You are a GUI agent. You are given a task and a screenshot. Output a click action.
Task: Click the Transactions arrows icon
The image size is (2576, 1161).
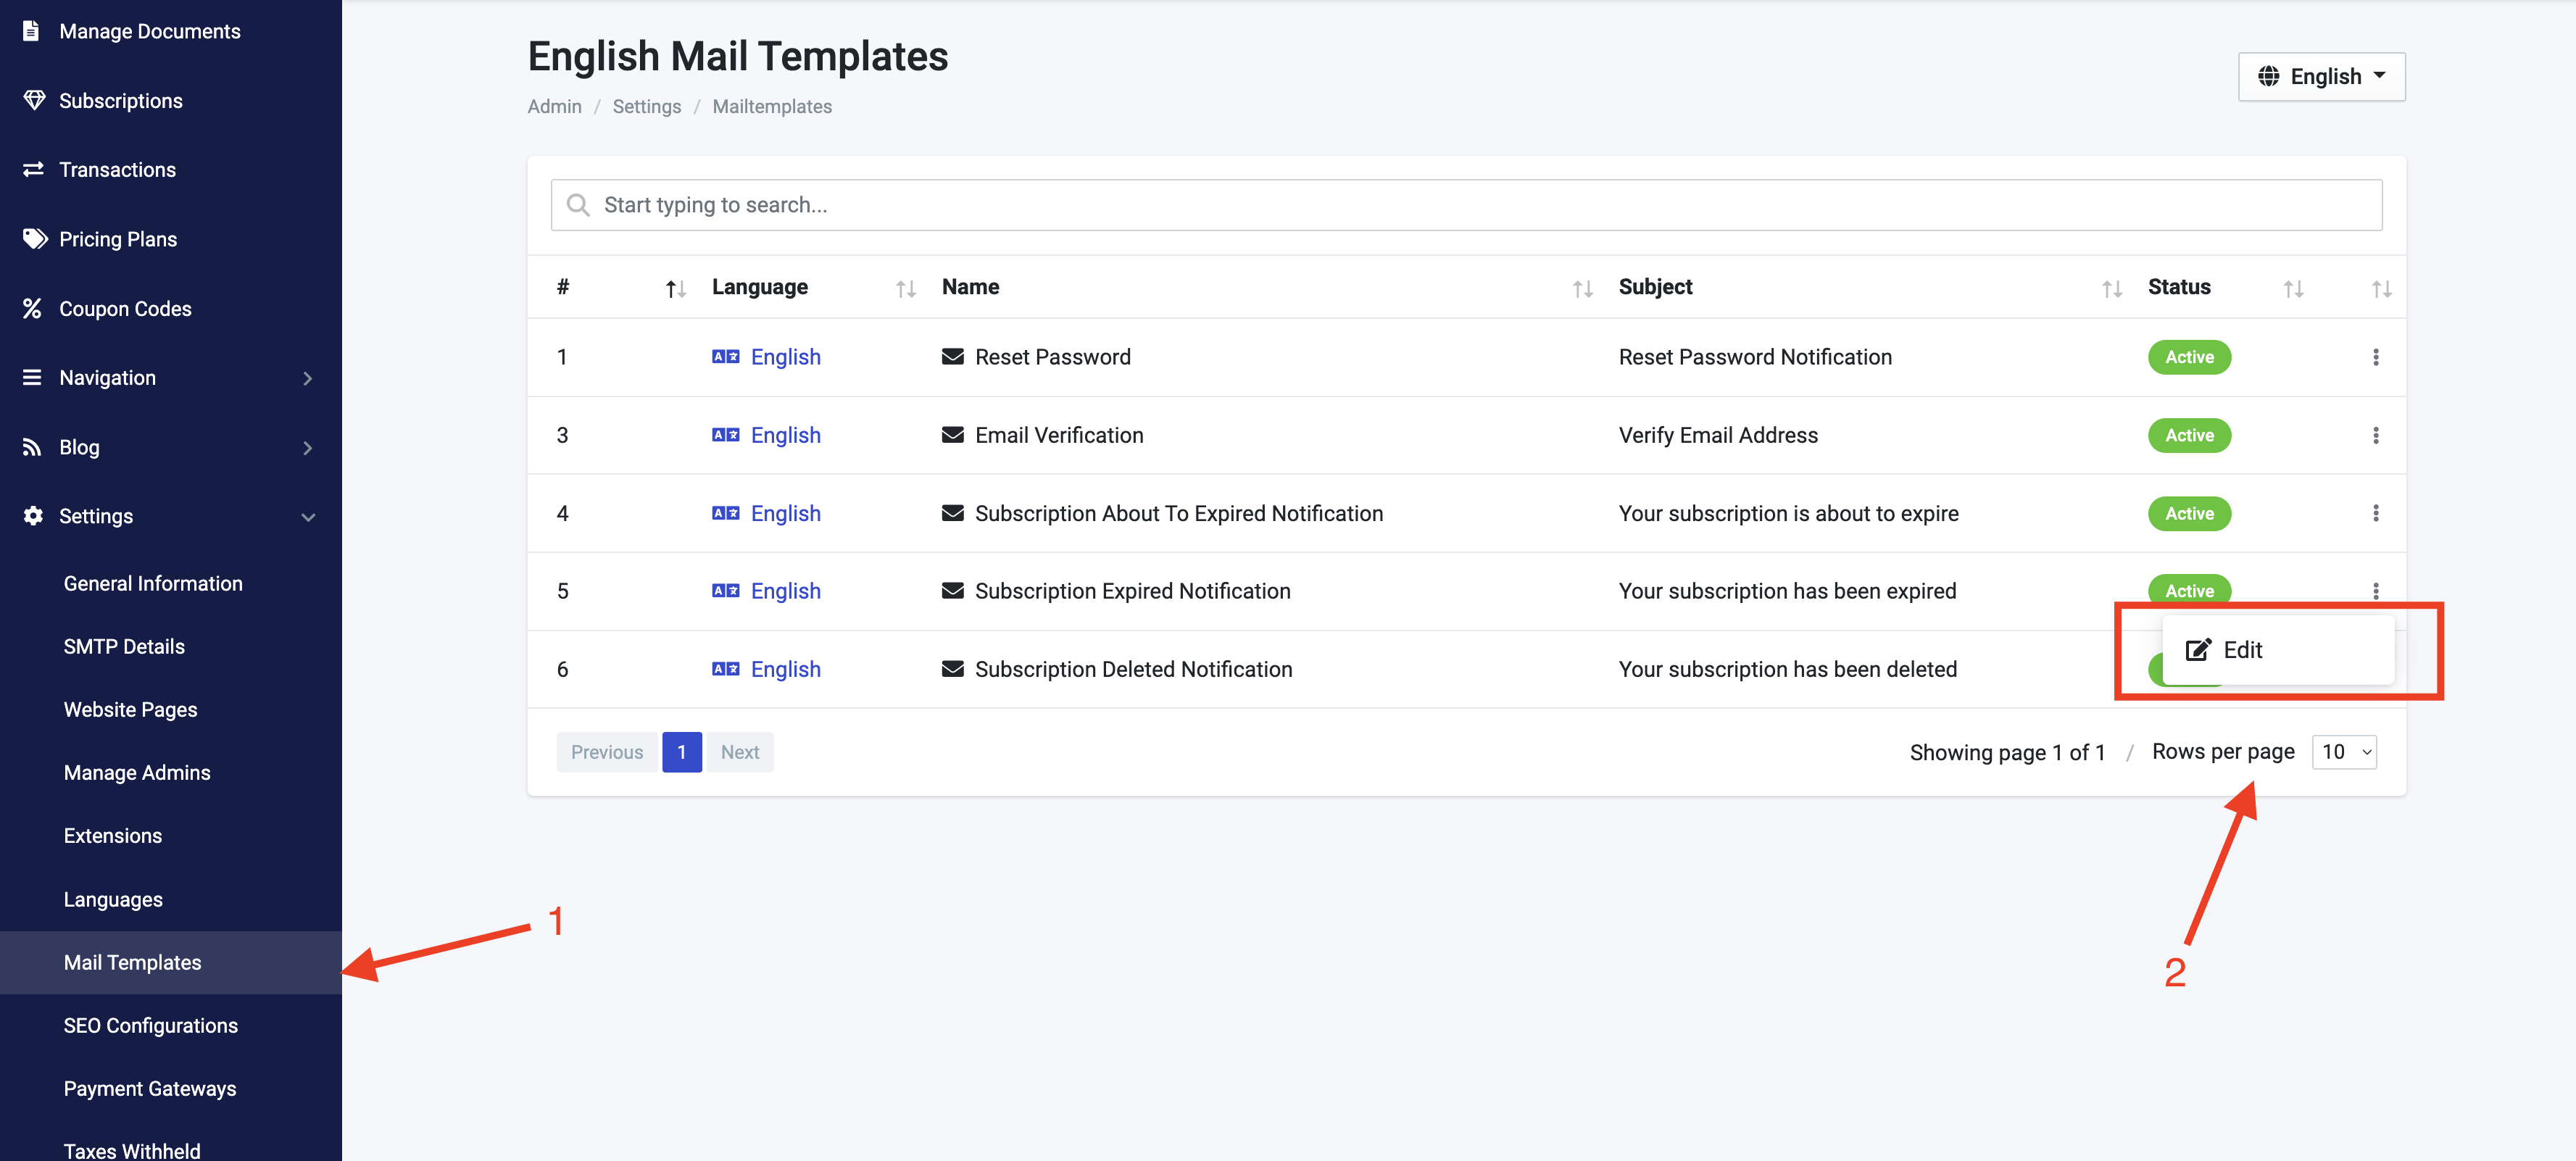click(33, 170)
